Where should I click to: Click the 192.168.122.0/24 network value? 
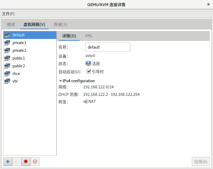coord(98,87)
